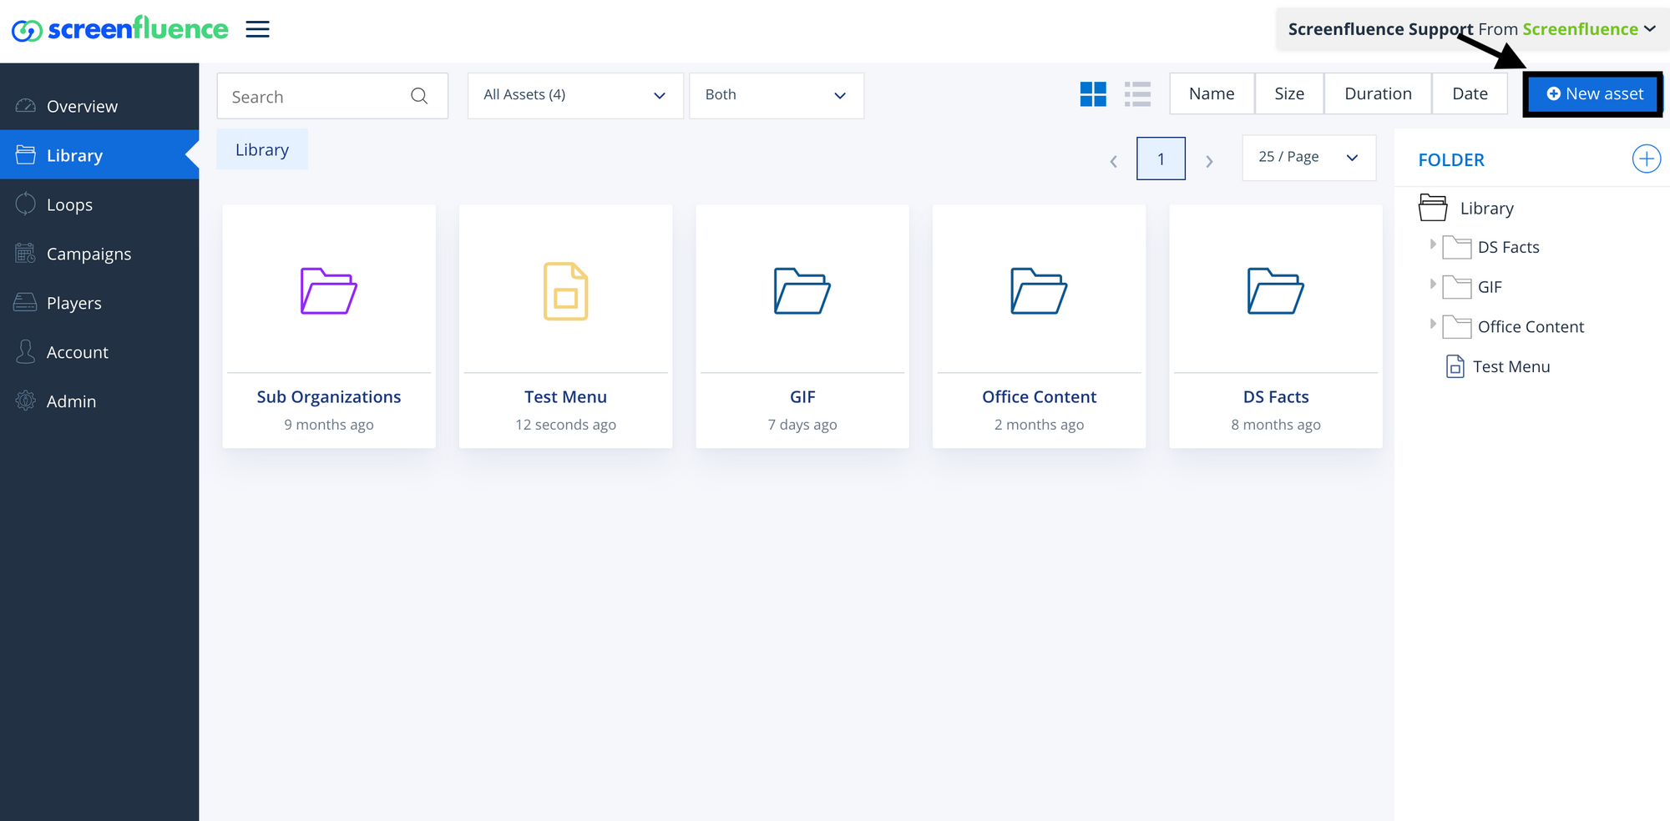Switch to grid view icon
Viewport: 1670px width, 821px height.
coord(1093,94)
